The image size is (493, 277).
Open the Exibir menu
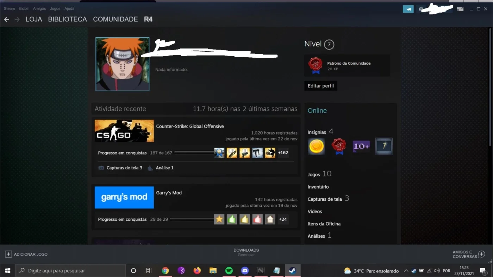click(x=24, y=8)
